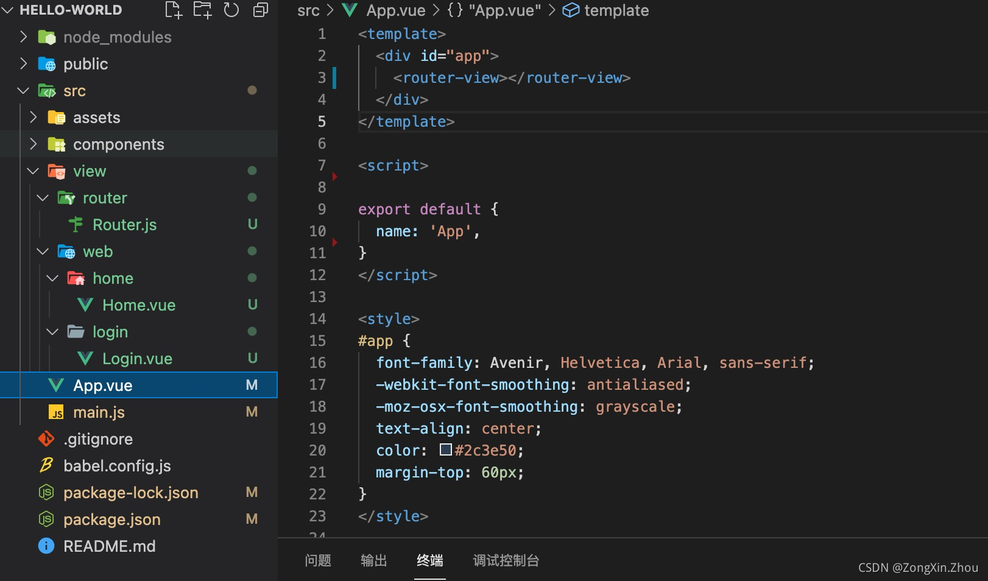Open the Router.js file
988x581 pixels.
tap(125, 225)
